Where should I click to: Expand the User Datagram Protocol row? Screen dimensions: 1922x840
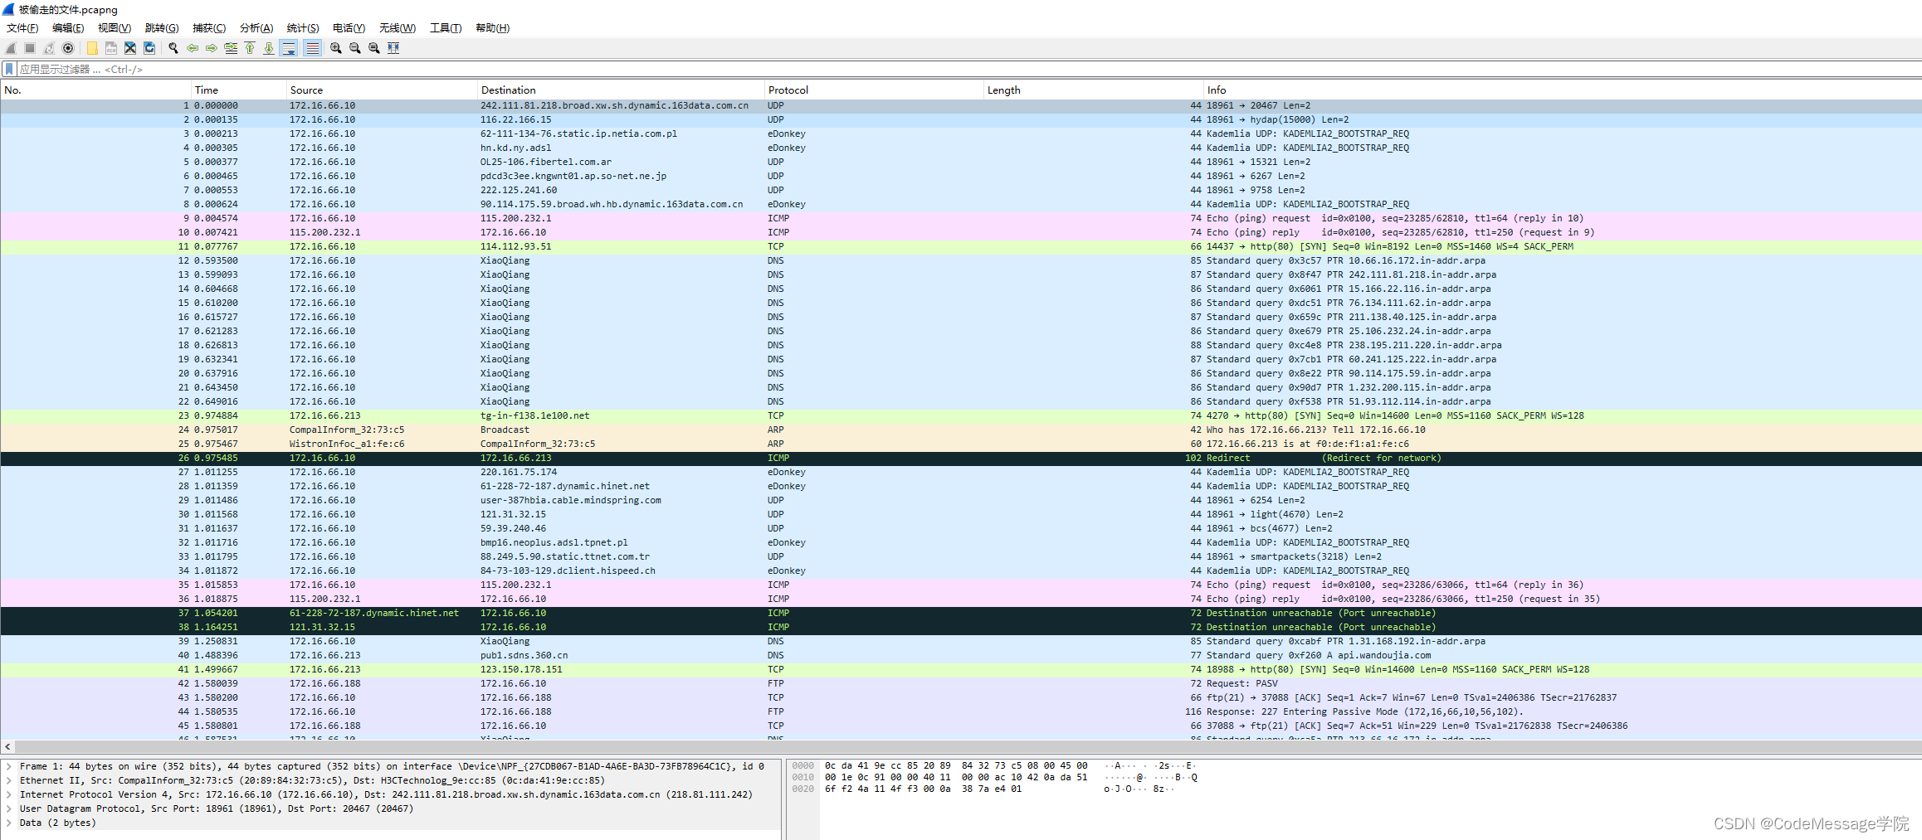coord(9,809)
